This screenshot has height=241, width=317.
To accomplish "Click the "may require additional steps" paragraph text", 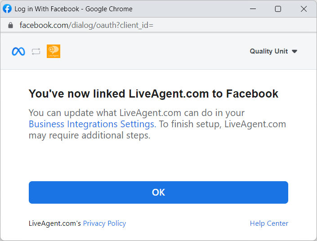I will 89,135.
